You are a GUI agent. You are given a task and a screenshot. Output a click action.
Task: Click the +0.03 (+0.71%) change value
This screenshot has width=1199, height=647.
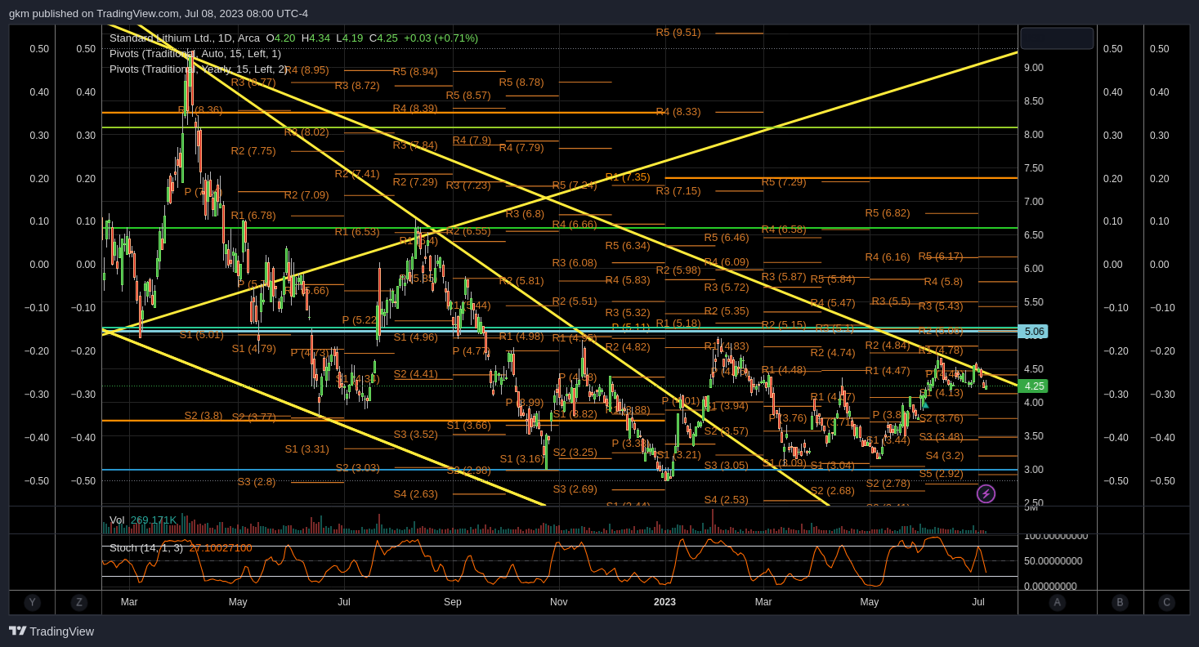click(x=441, y=38)
